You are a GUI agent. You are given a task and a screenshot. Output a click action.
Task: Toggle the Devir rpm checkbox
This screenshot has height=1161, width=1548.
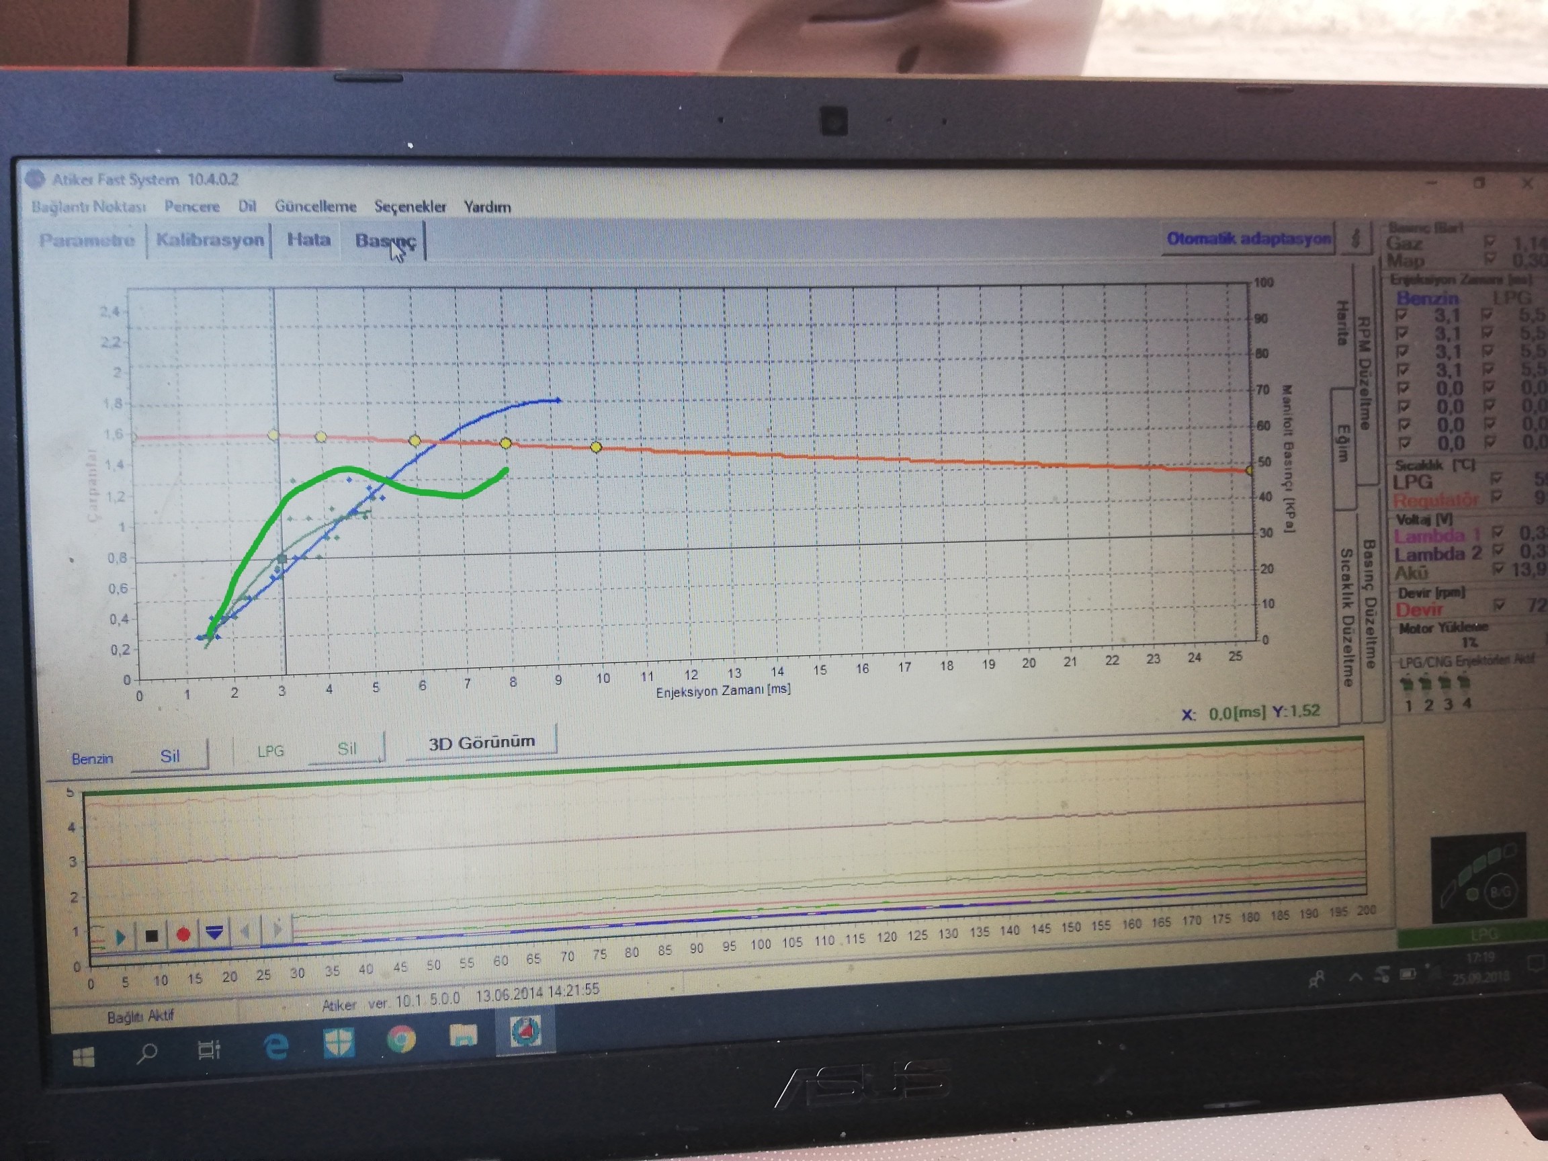click(x=1500, y=604)
